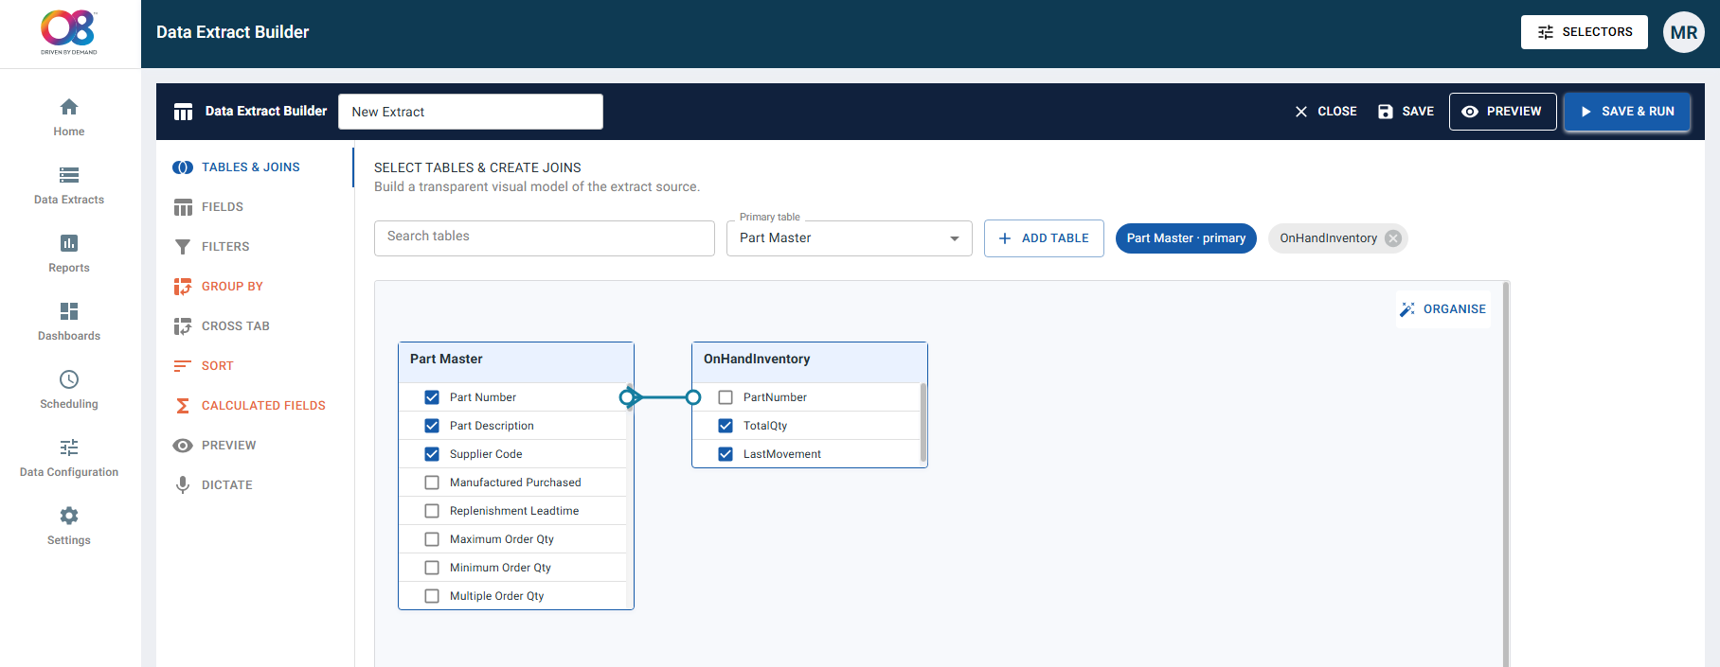Viewport: 1720px width, 667px height.
Task: Uncheck the Part Number field checkbox
Action: pyautogui.click(x=432, y=397)
